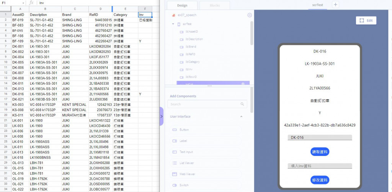Click the 填入Inv資料 input field

point(320,166)
